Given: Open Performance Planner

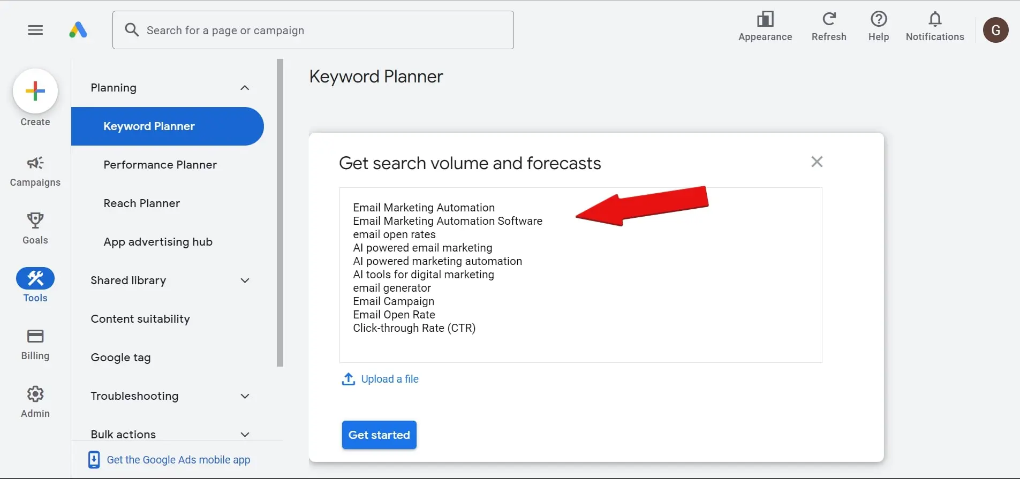Looking at the screenshot, I should pyautogui.click(x=160, y=165).
